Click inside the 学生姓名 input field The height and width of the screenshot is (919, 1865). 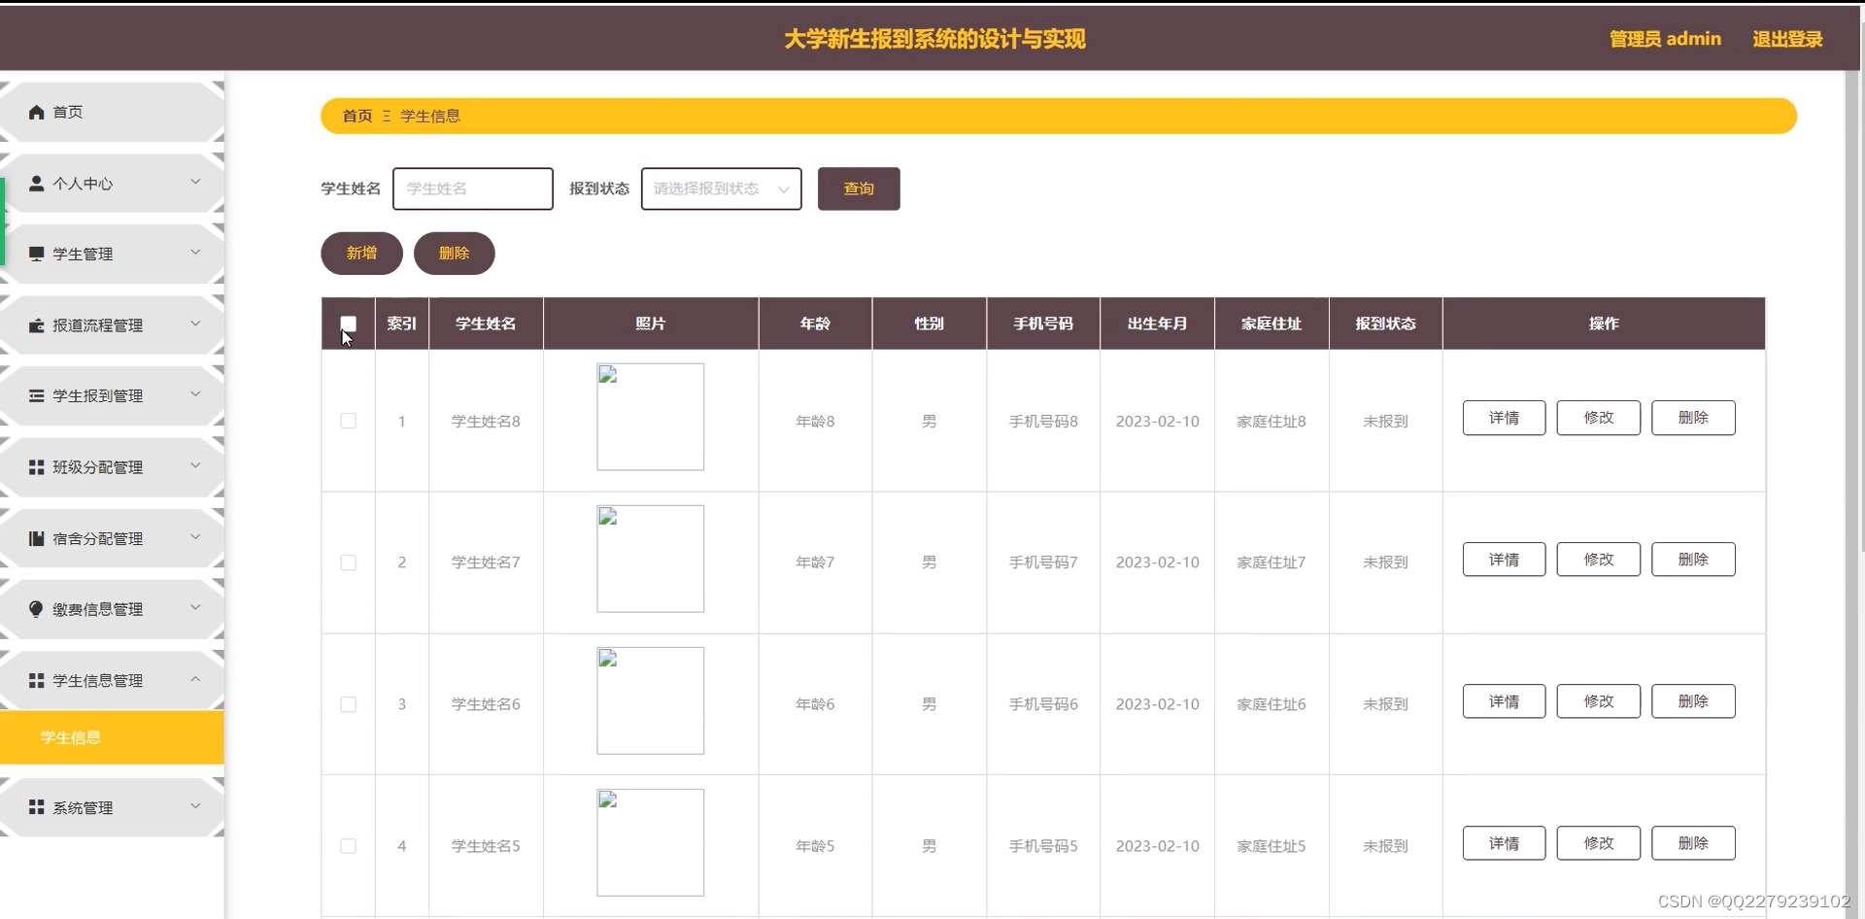(472, 188)
